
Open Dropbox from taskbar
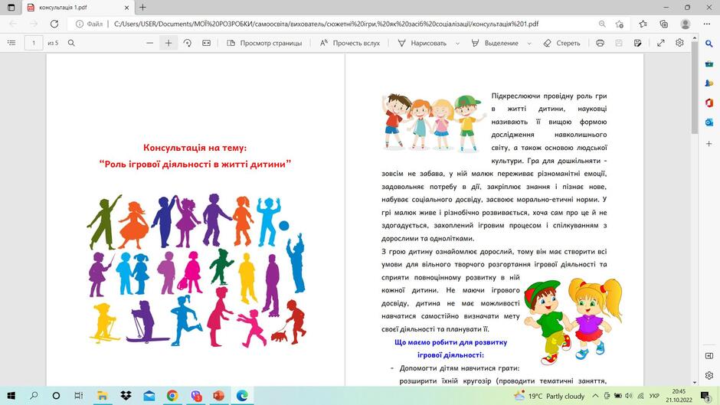pos(126,395)
